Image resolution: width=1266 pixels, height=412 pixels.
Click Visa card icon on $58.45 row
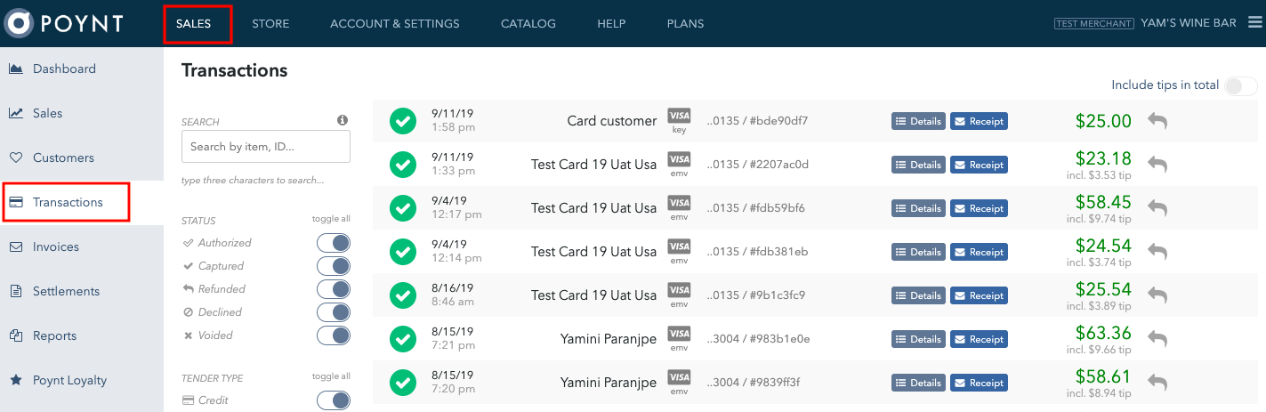tap(679, 203)
